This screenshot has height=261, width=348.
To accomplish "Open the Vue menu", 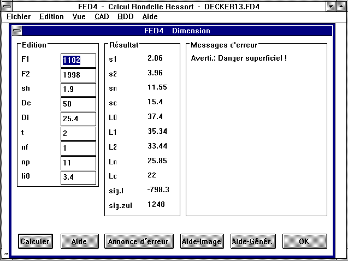I will click(79, 16).
